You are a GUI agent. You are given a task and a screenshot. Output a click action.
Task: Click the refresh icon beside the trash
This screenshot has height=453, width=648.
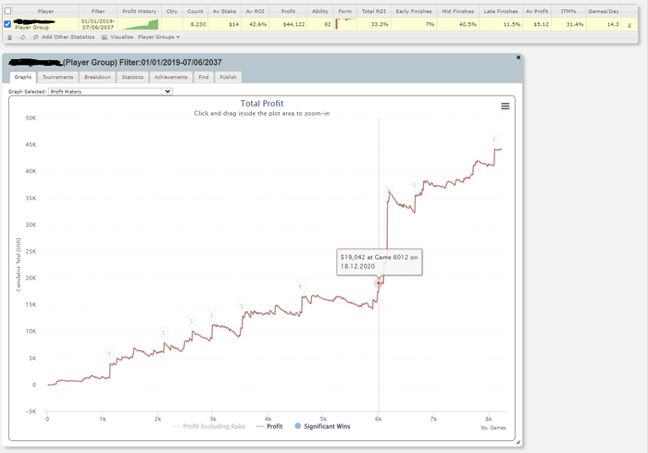23,37
